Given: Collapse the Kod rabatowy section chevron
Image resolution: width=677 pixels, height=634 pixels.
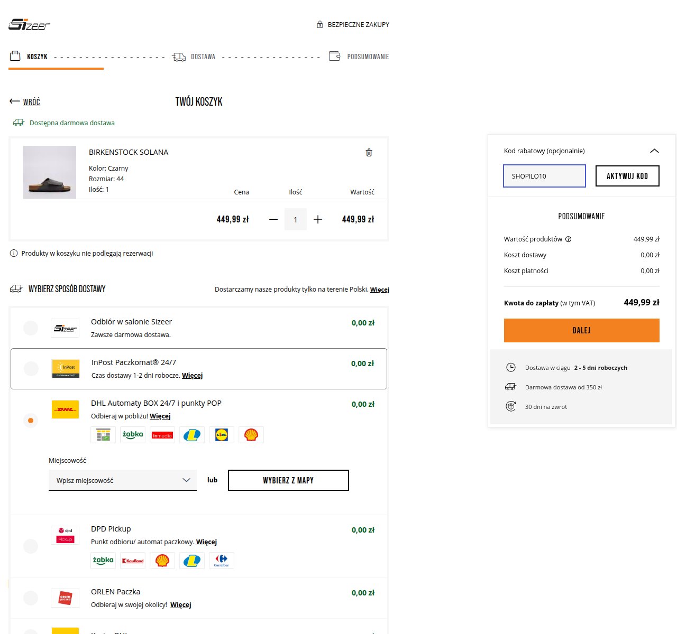Looking at the screenshot, I should click(x=654, y=151).
